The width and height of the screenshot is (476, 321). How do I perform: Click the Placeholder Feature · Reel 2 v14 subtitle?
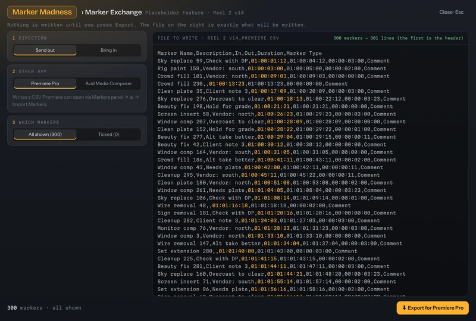195,13
